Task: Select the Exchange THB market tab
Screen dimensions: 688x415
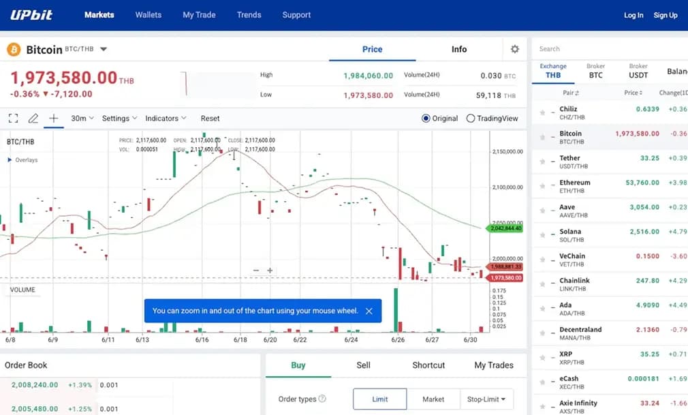Action: click(x=553, y=71)
